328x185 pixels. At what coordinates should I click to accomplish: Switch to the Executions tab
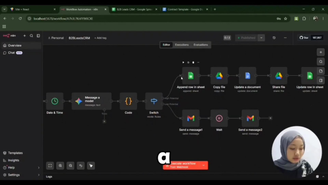point(182,45)
